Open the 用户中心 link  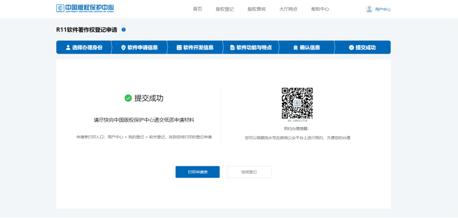click(x=383, y=9)
